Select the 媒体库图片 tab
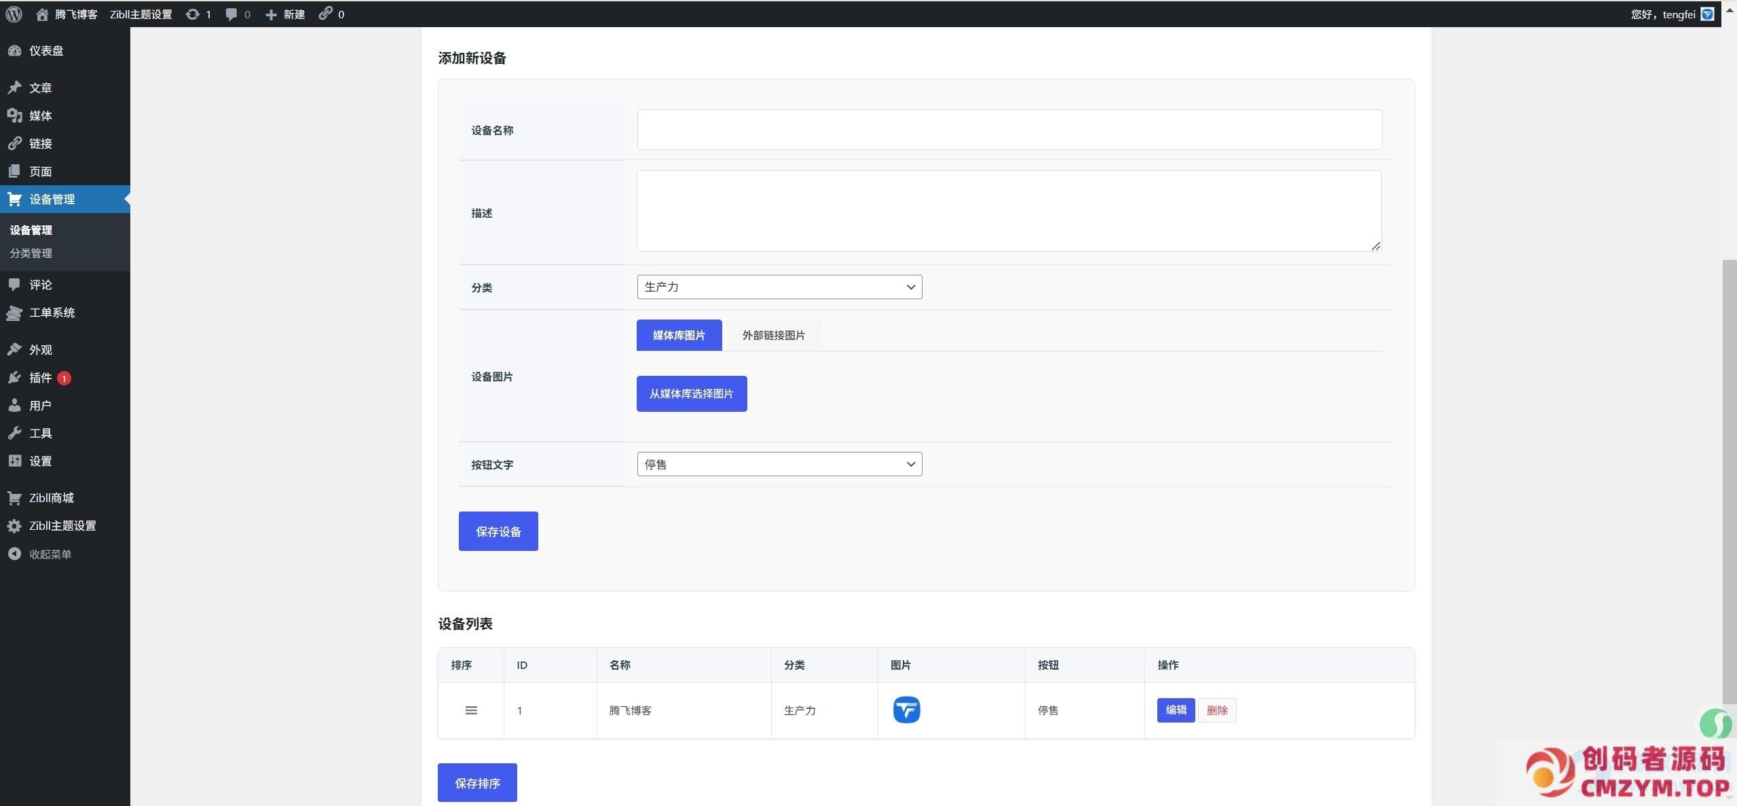Image resolution: width=1737 pixels, height=806 pixels. pos(678,335)
